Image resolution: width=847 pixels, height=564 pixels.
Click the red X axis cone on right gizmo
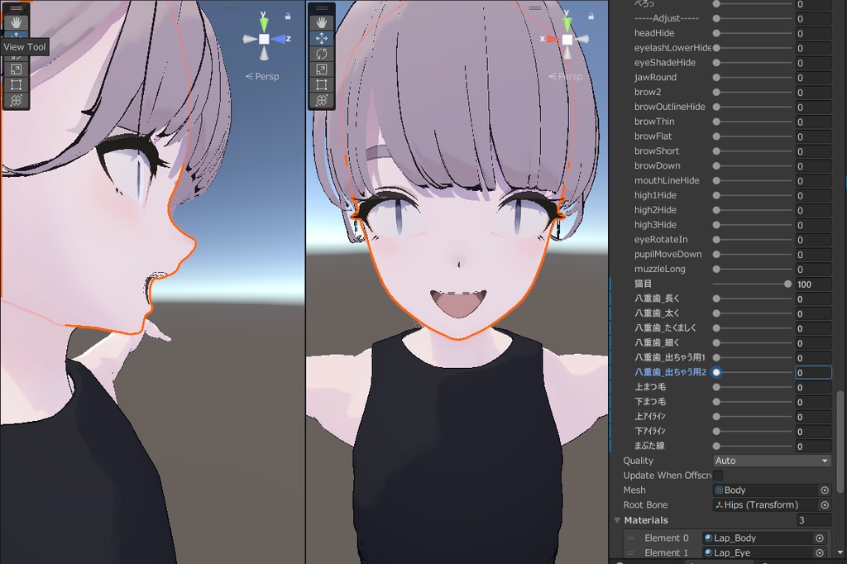552,39
